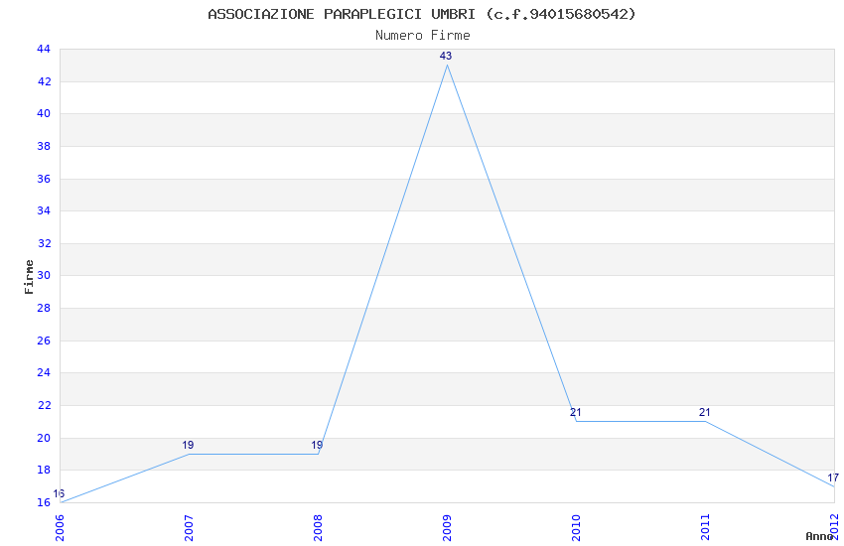Click the data label 21 above 2011
This screenshot has width=844, height=546.
tap(705, 413)
